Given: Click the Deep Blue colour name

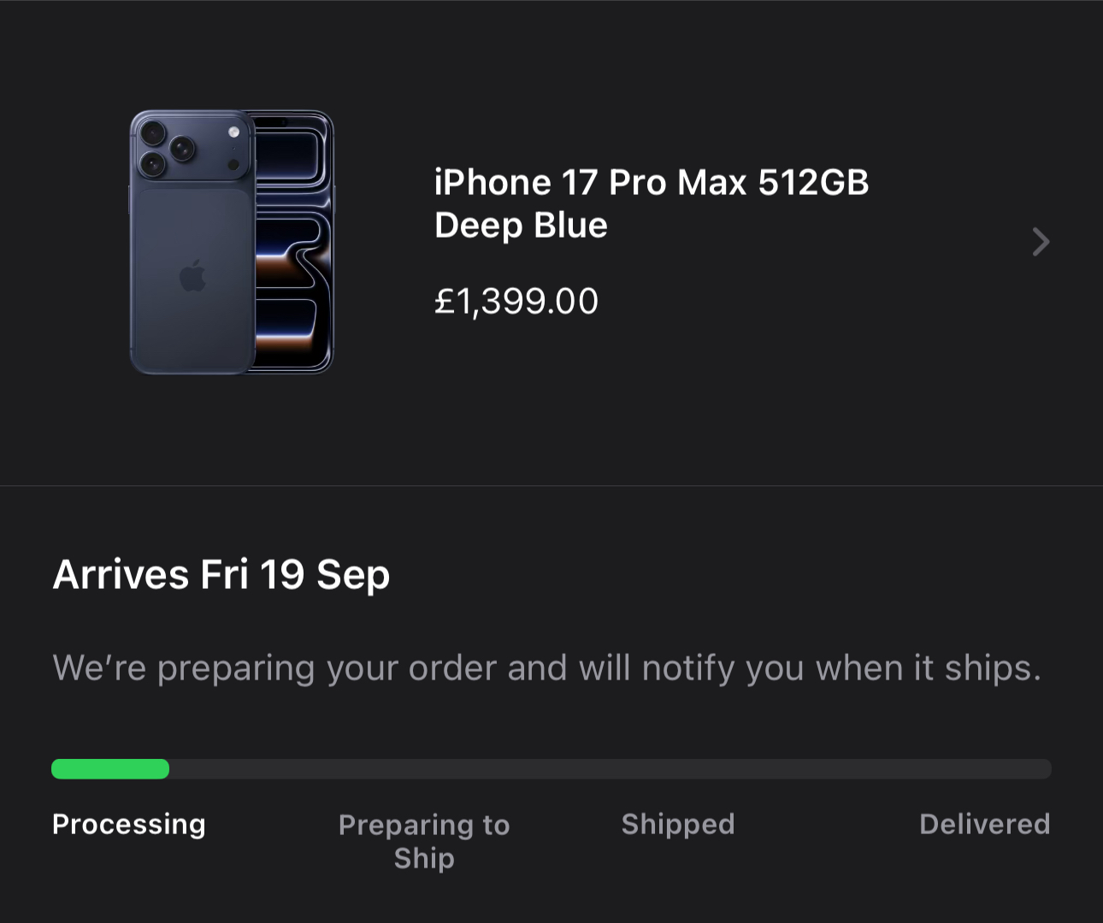Looking at the screenshot, I should [x=521, y=225].
